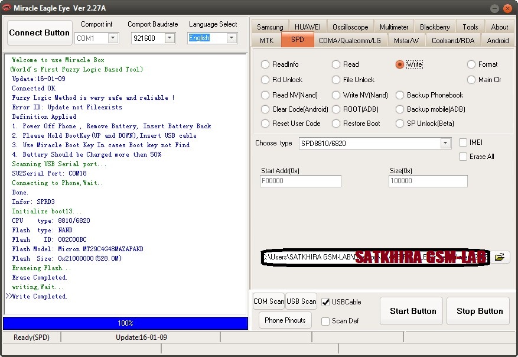
Task: Enable the Scan Def checkbox
Action: pos(325,321)
